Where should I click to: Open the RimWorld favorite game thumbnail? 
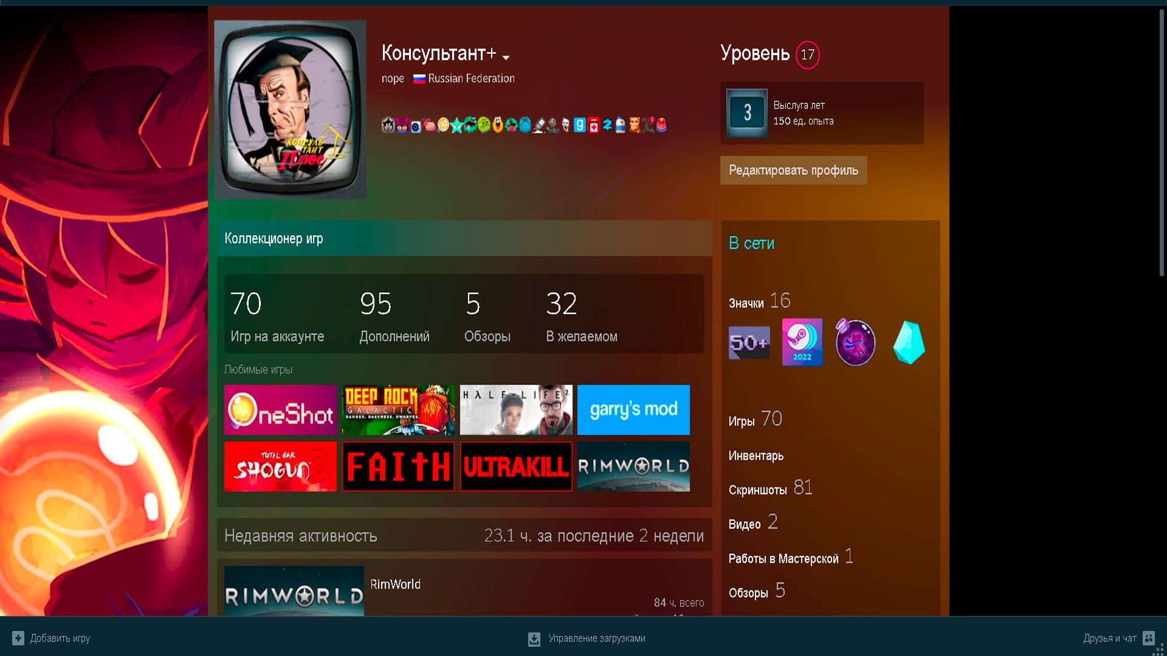click(633, 466)
